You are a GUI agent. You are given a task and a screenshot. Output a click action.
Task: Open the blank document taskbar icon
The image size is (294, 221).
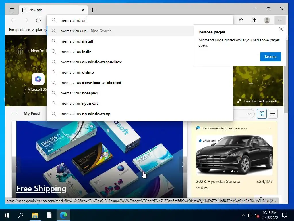[x=49, y=215]
